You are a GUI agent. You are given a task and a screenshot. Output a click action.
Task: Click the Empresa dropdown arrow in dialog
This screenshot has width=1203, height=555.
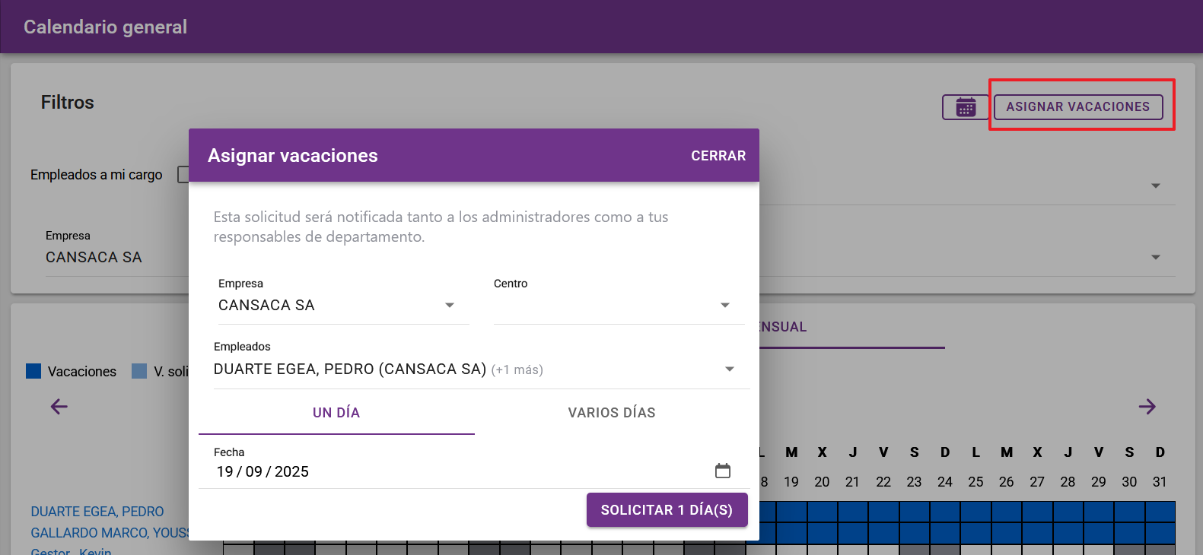(450, 306)
